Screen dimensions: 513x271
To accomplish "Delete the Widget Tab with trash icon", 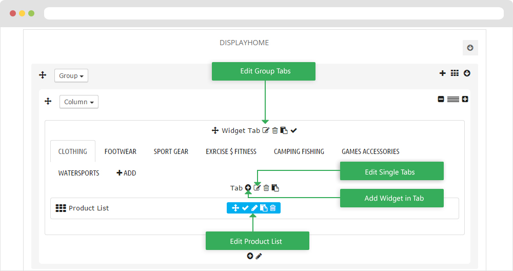I will [x=275, y=130].
